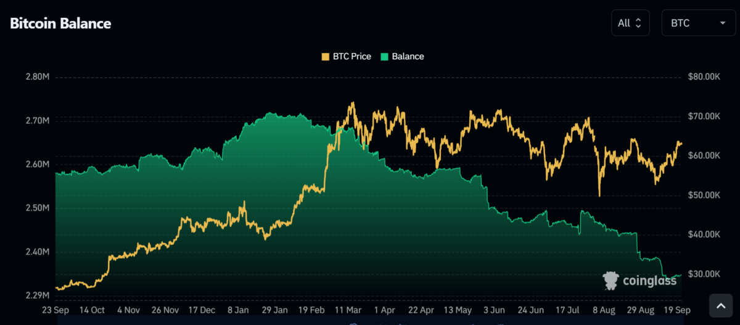The width and height of the screenshot is (740, 325).
Task: Click the 2.80M balance axis label
Action: point(38,77)
